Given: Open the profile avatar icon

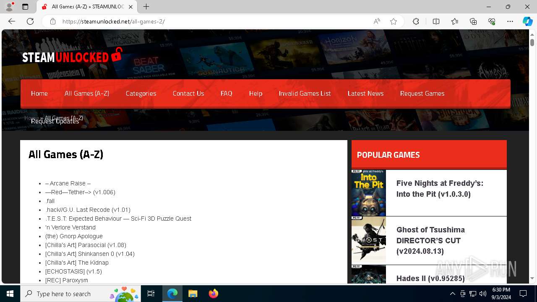Looking at the screenshot, I should [x=9, y=7].
